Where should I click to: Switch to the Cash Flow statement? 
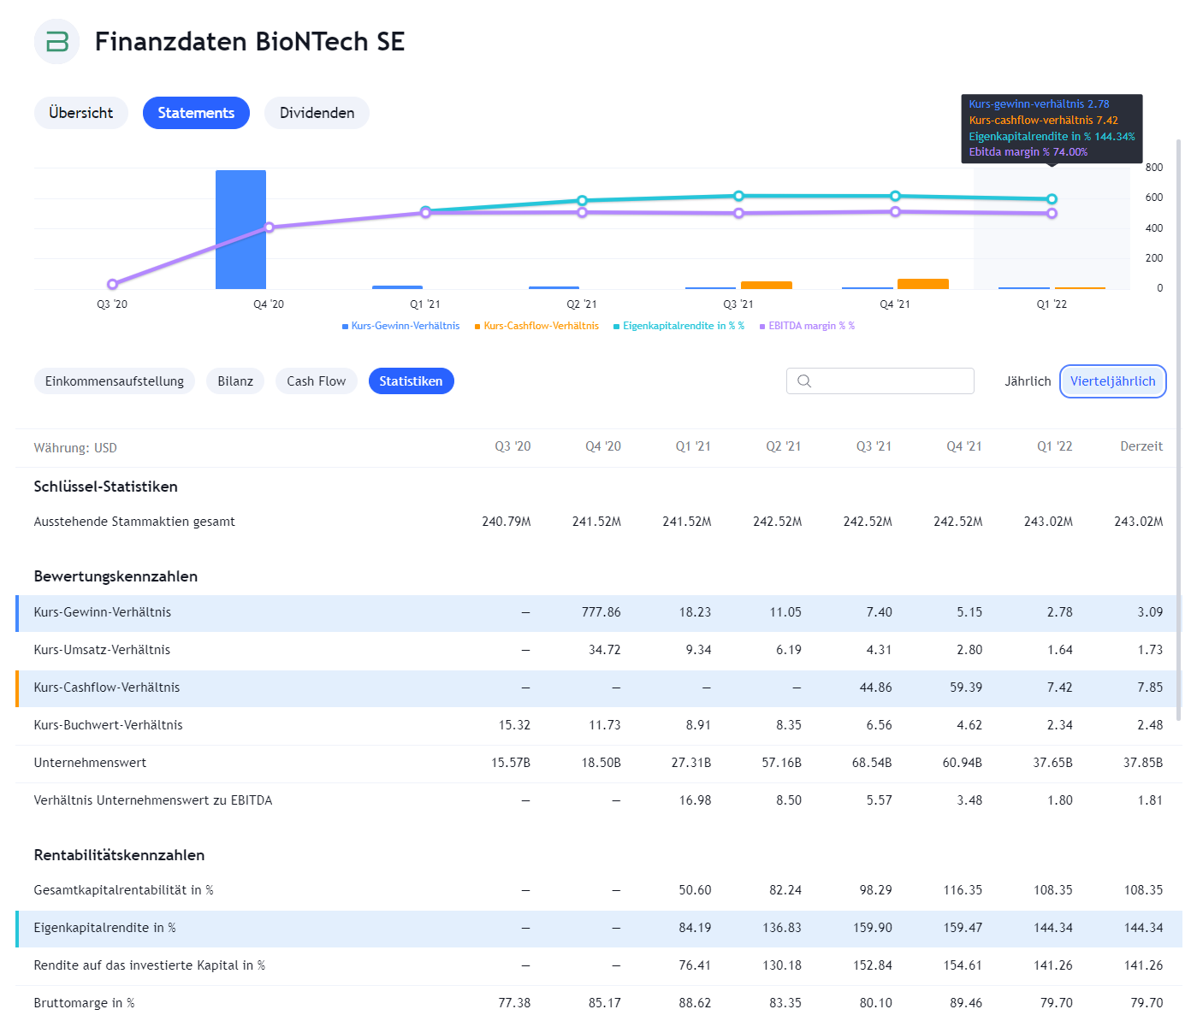[x=317, y=381]
